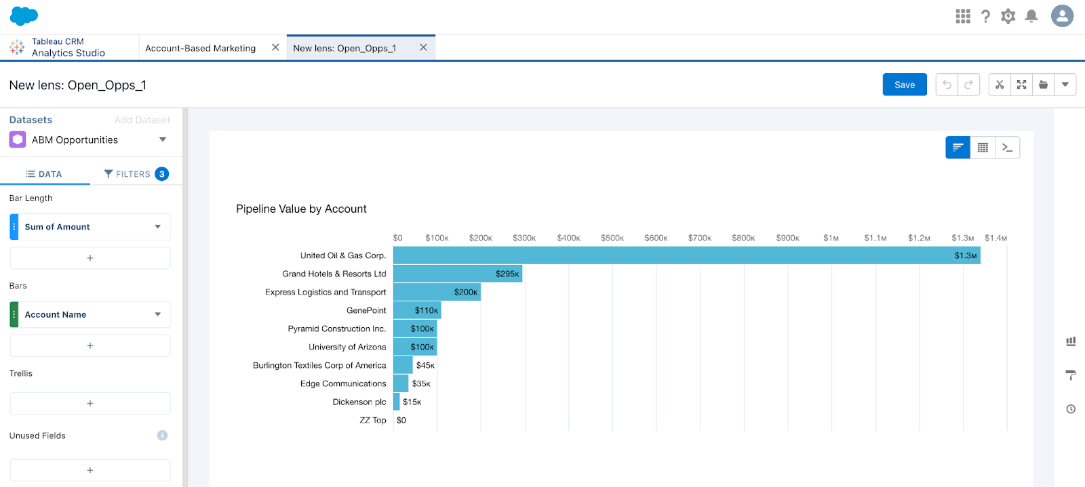Click the Tableau CRM Analytics Studio icon
This screenshot has height=487, width=1085.
click(x=17, y=47)
